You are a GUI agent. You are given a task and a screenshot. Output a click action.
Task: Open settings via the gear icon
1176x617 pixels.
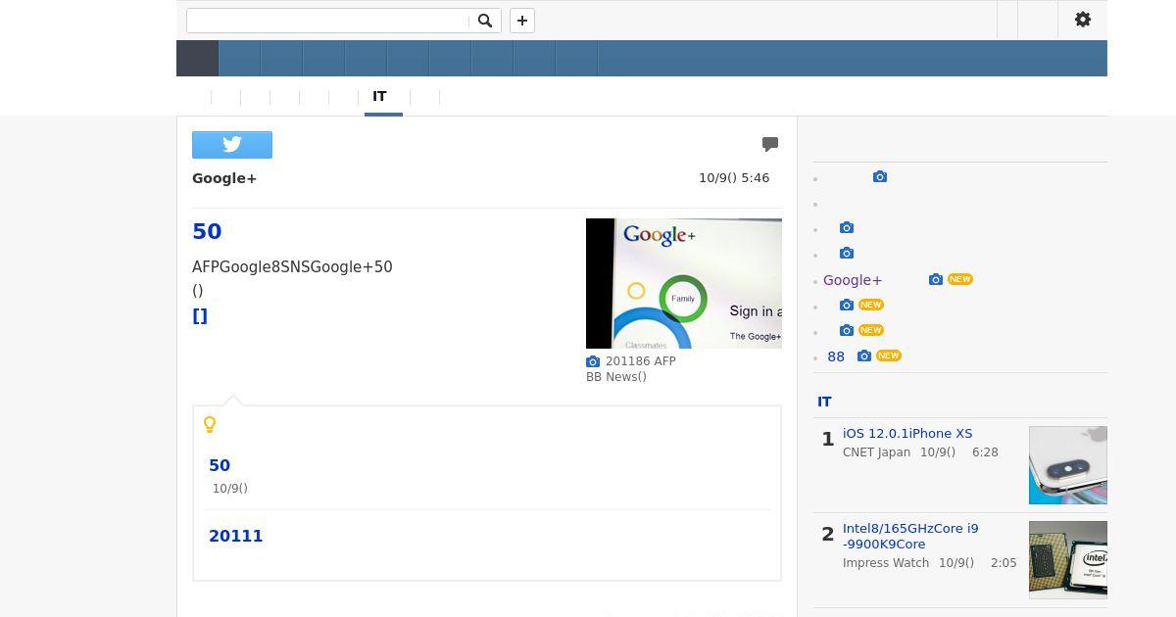click(x=1083, y=20)
